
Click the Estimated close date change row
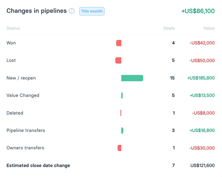point(38,165)
